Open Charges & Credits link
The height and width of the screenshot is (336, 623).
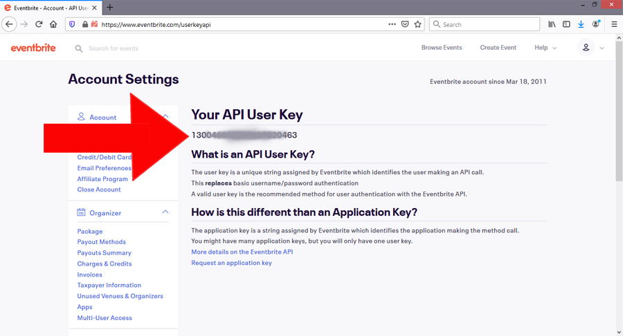(105, 264)
